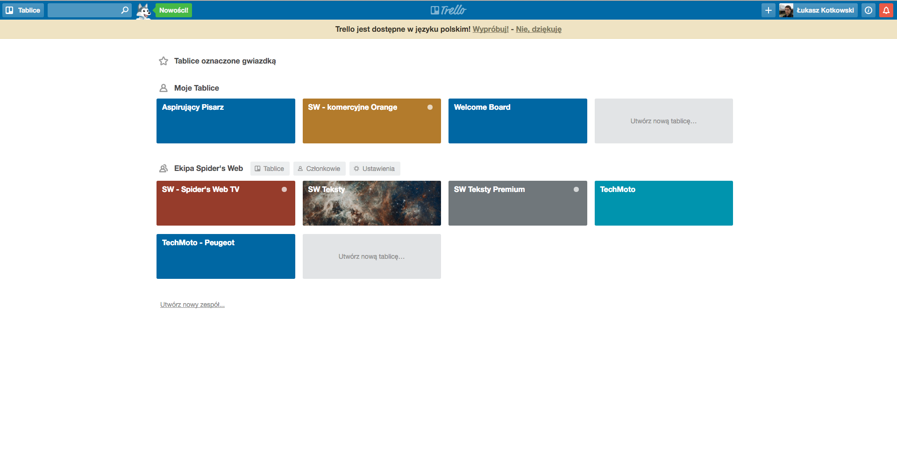Open the team Ustawienia settings tab

[375, 169]
